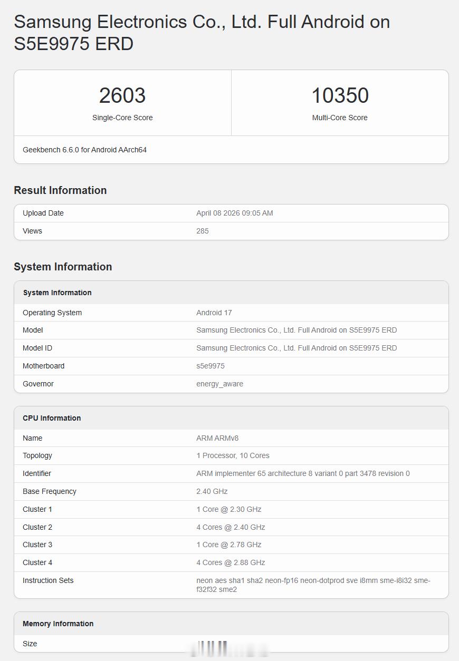Select the Multi-Core Score value 10350
Screen dimensions: 459x661
point(340,95)
